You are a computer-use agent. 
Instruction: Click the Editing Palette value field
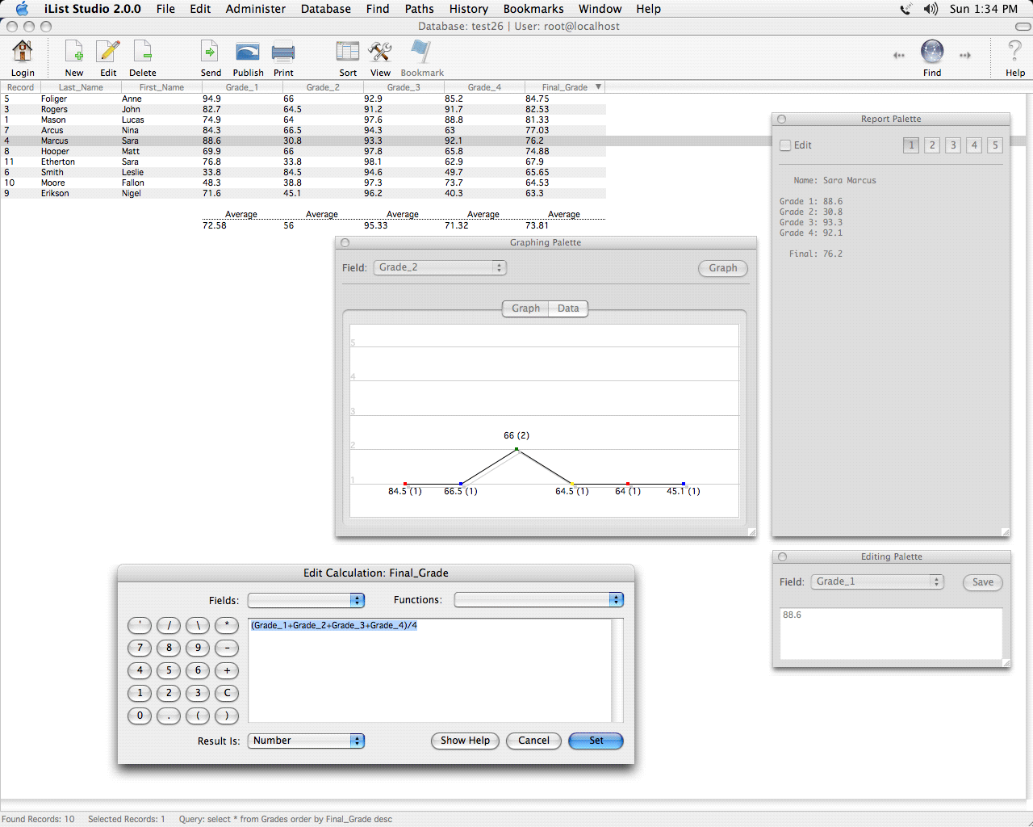pos(891,634)
